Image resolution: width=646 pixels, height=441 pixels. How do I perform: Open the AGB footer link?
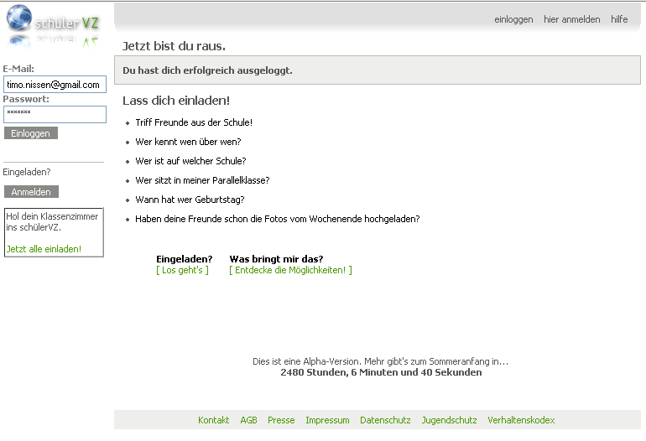click(248, 420)
